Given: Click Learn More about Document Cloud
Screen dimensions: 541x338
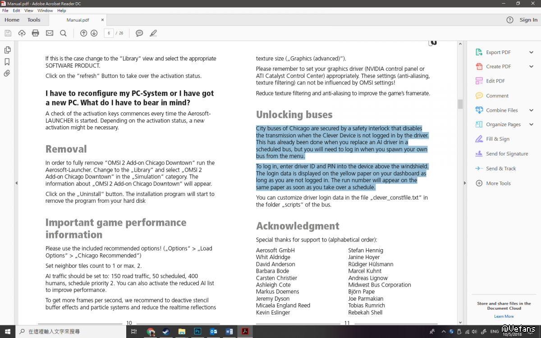Looking at the screenshot, I should [x=504, y=316].
